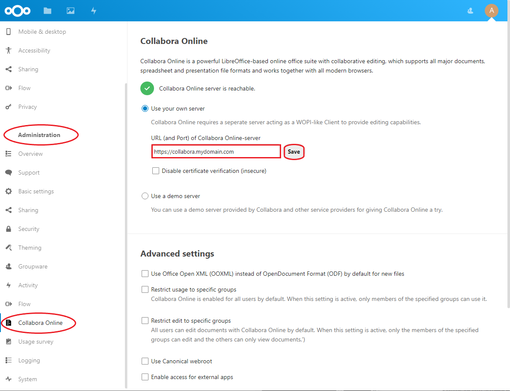The image size is (510, 391).
Task: Open the Photos app from the top bar
Action: (x=71, y=11)
